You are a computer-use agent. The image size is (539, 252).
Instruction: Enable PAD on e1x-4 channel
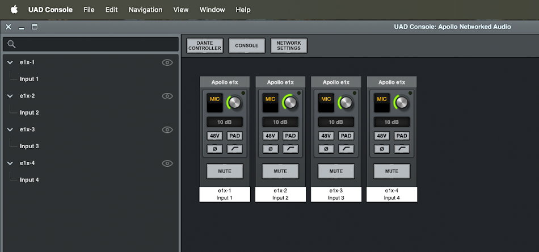point(402,136)
